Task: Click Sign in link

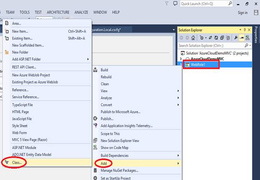Action: [242, 12]
